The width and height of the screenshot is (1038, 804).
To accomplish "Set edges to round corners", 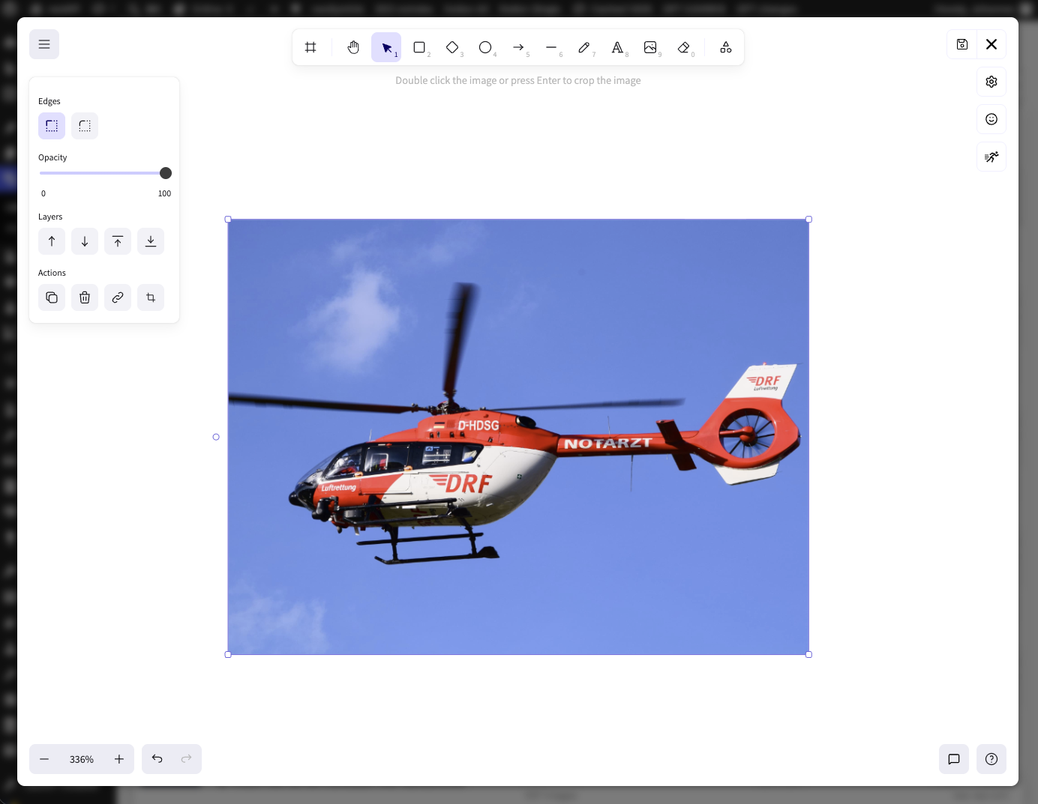I will point(85,126).
